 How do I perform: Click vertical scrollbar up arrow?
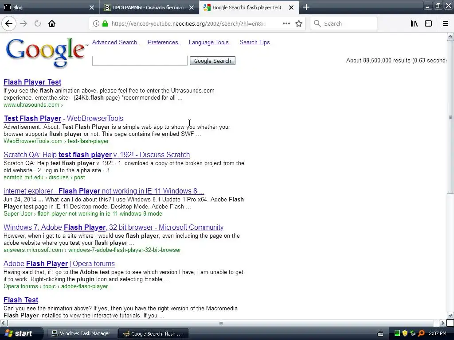coord(450,36)
